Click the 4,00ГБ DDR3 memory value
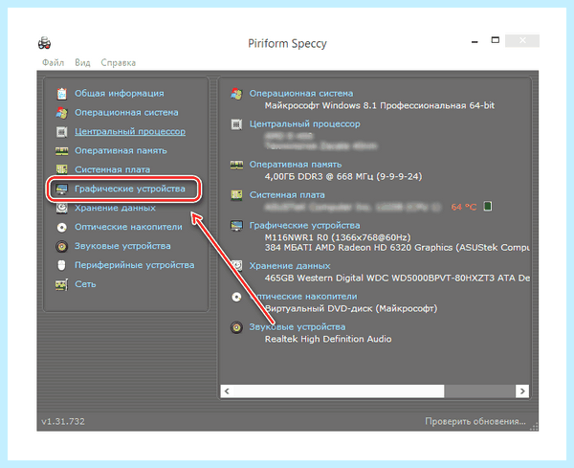 (343, 176)
